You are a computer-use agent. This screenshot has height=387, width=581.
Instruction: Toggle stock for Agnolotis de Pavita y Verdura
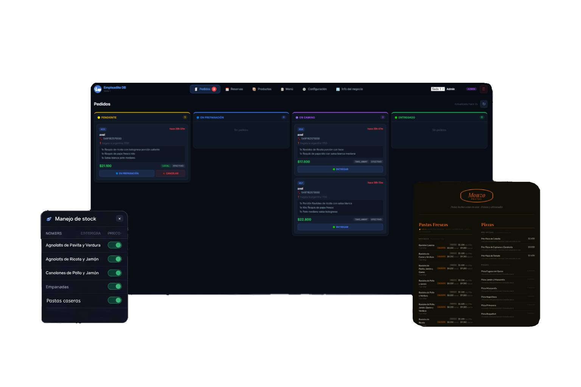point(115,245)
